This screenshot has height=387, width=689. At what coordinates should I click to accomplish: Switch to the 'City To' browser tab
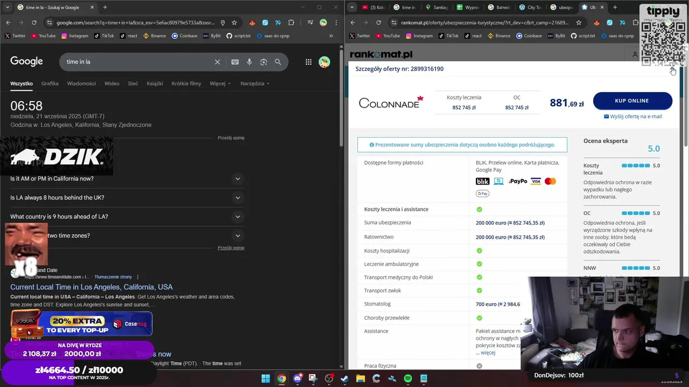click(x=530, y=7)
